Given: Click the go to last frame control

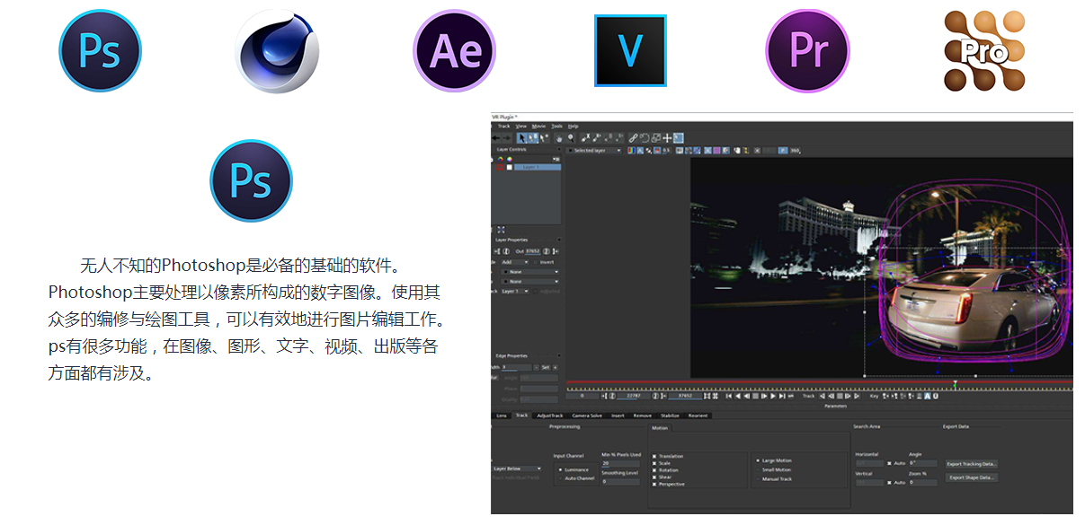Looking at the screenshot, I should pyautogui.click(x=782, y=396).
